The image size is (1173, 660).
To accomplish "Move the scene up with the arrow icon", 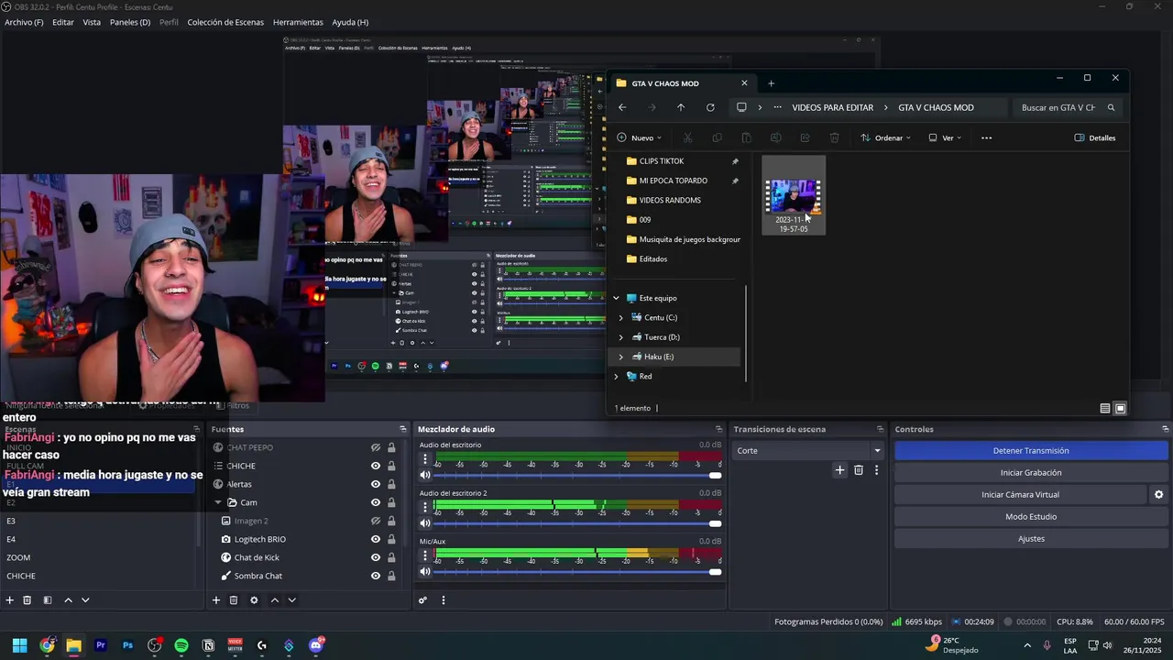I will pyautogui.click(x=68, y=600).
